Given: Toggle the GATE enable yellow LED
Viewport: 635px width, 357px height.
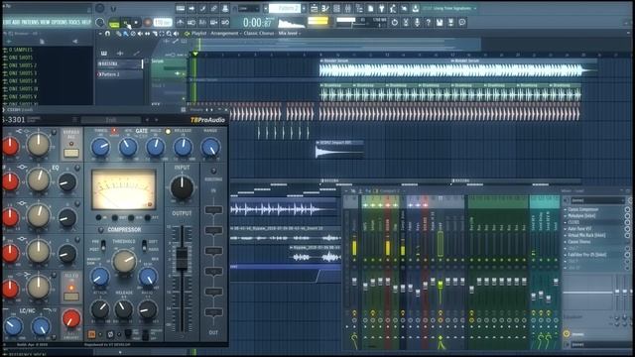Looking at the screenshot, I should [168, 131].
